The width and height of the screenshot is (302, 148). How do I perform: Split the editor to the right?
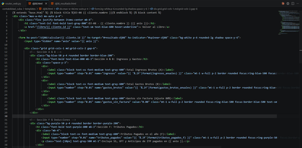293,4
